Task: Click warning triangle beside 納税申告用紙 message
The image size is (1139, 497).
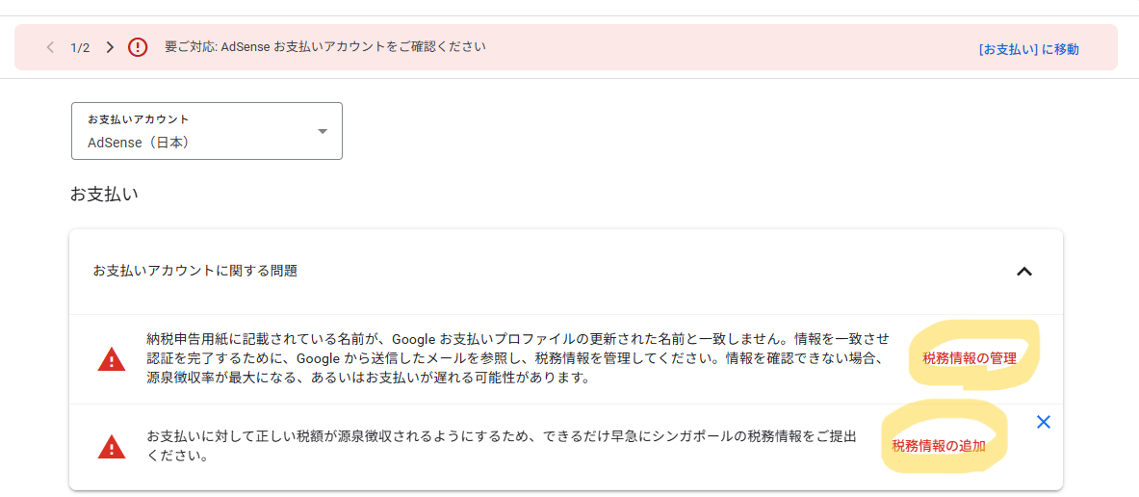Action: point(111,359)
